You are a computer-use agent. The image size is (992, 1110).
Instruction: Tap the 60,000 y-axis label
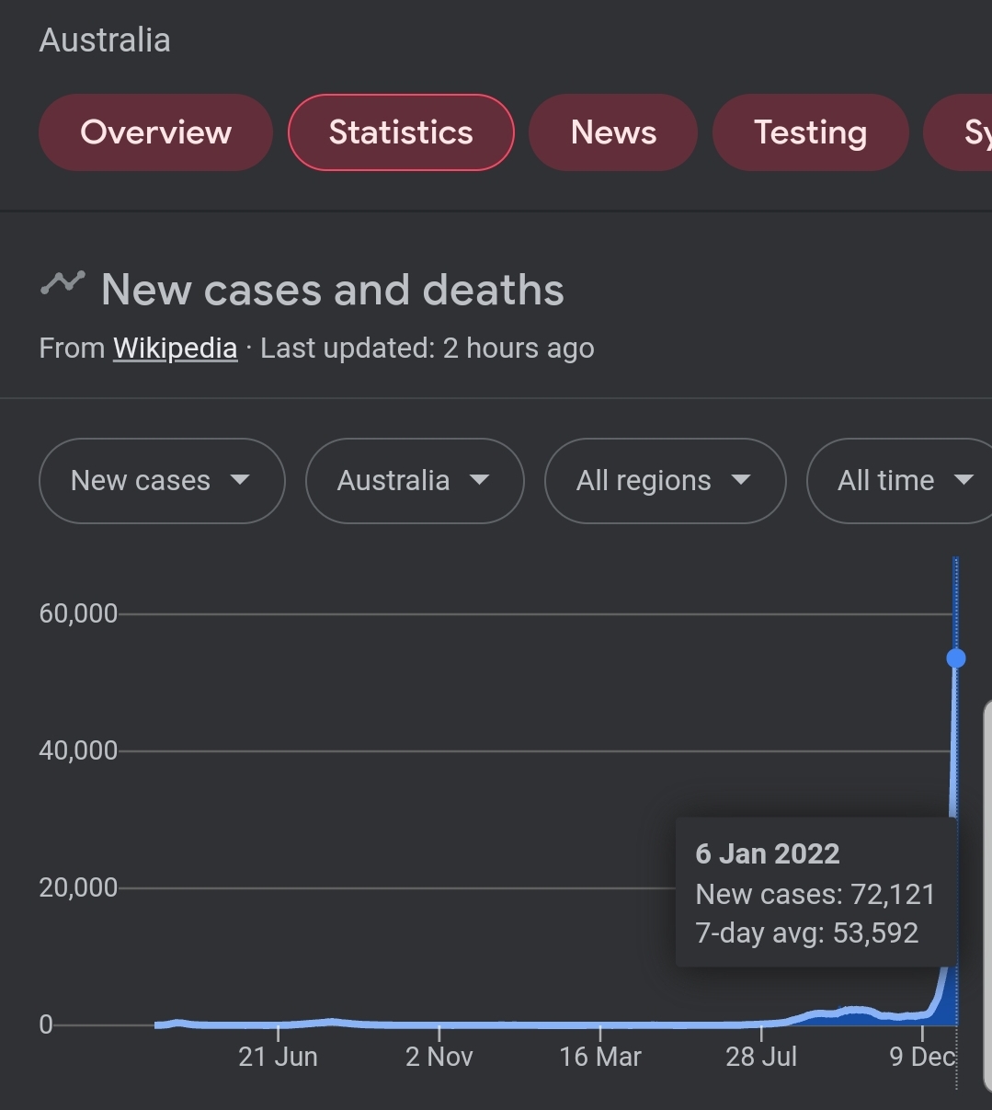(78, 613)
